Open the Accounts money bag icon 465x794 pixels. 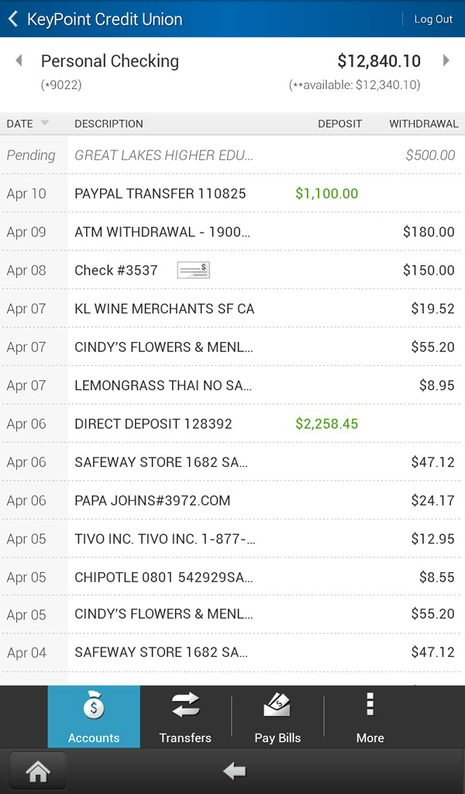pyautogui.click(x=94, y=705)
